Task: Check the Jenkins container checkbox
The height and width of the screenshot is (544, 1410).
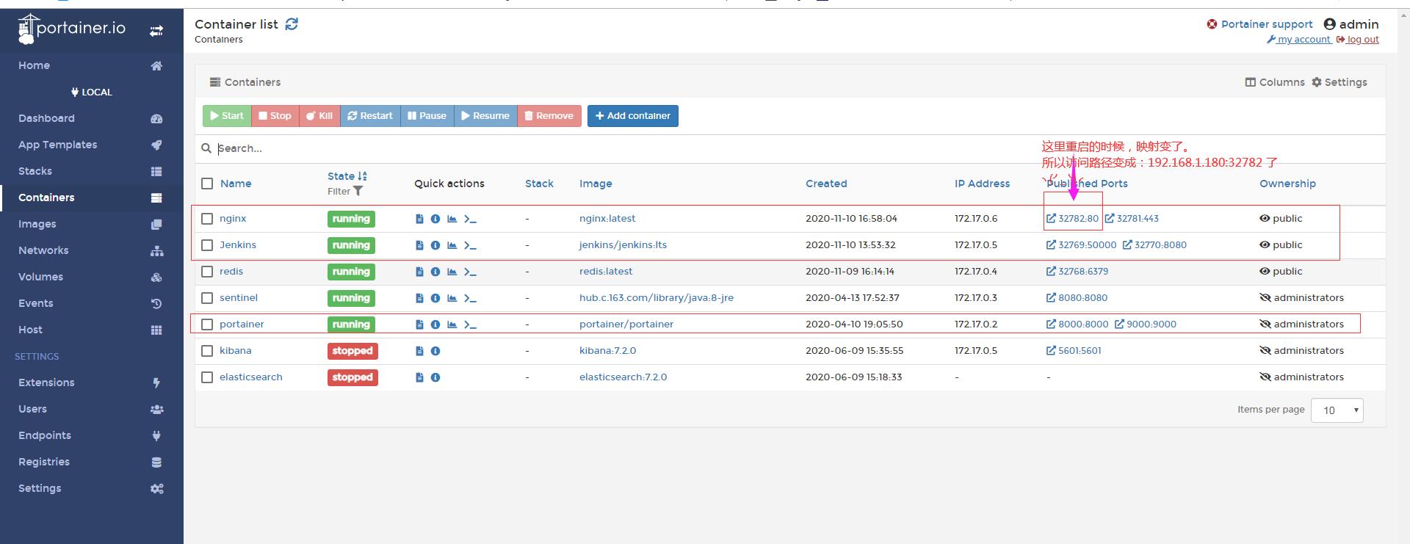Action: [207, 245]
